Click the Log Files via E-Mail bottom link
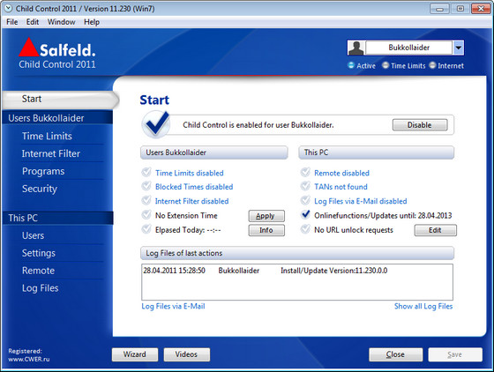494x372 pixels. [173, 306]
